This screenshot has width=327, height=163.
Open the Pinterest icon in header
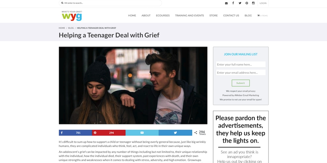pos(247,3)
